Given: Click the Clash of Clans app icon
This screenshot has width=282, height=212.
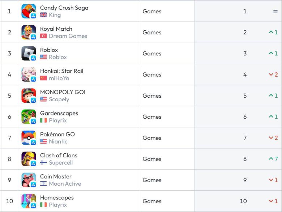Looking at the screenshot, I should click(x=29, y=159).
